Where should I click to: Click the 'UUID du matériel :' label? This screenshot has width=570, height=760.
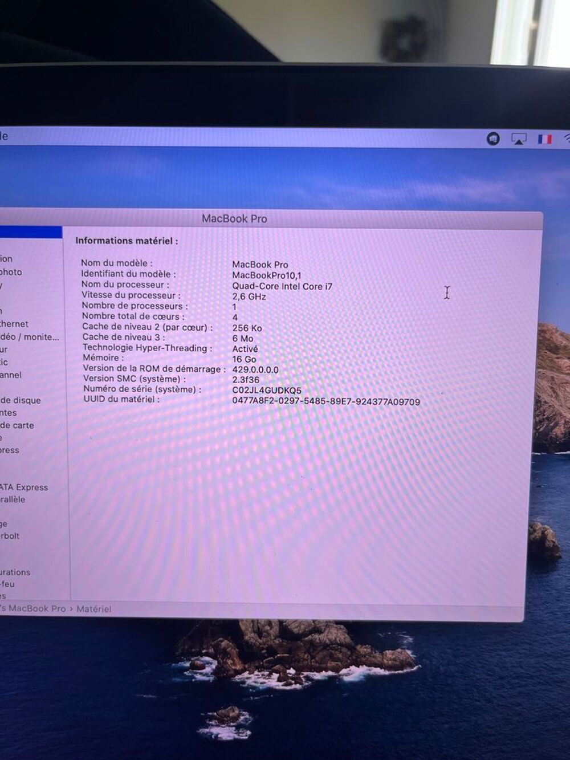click(122, 400)
